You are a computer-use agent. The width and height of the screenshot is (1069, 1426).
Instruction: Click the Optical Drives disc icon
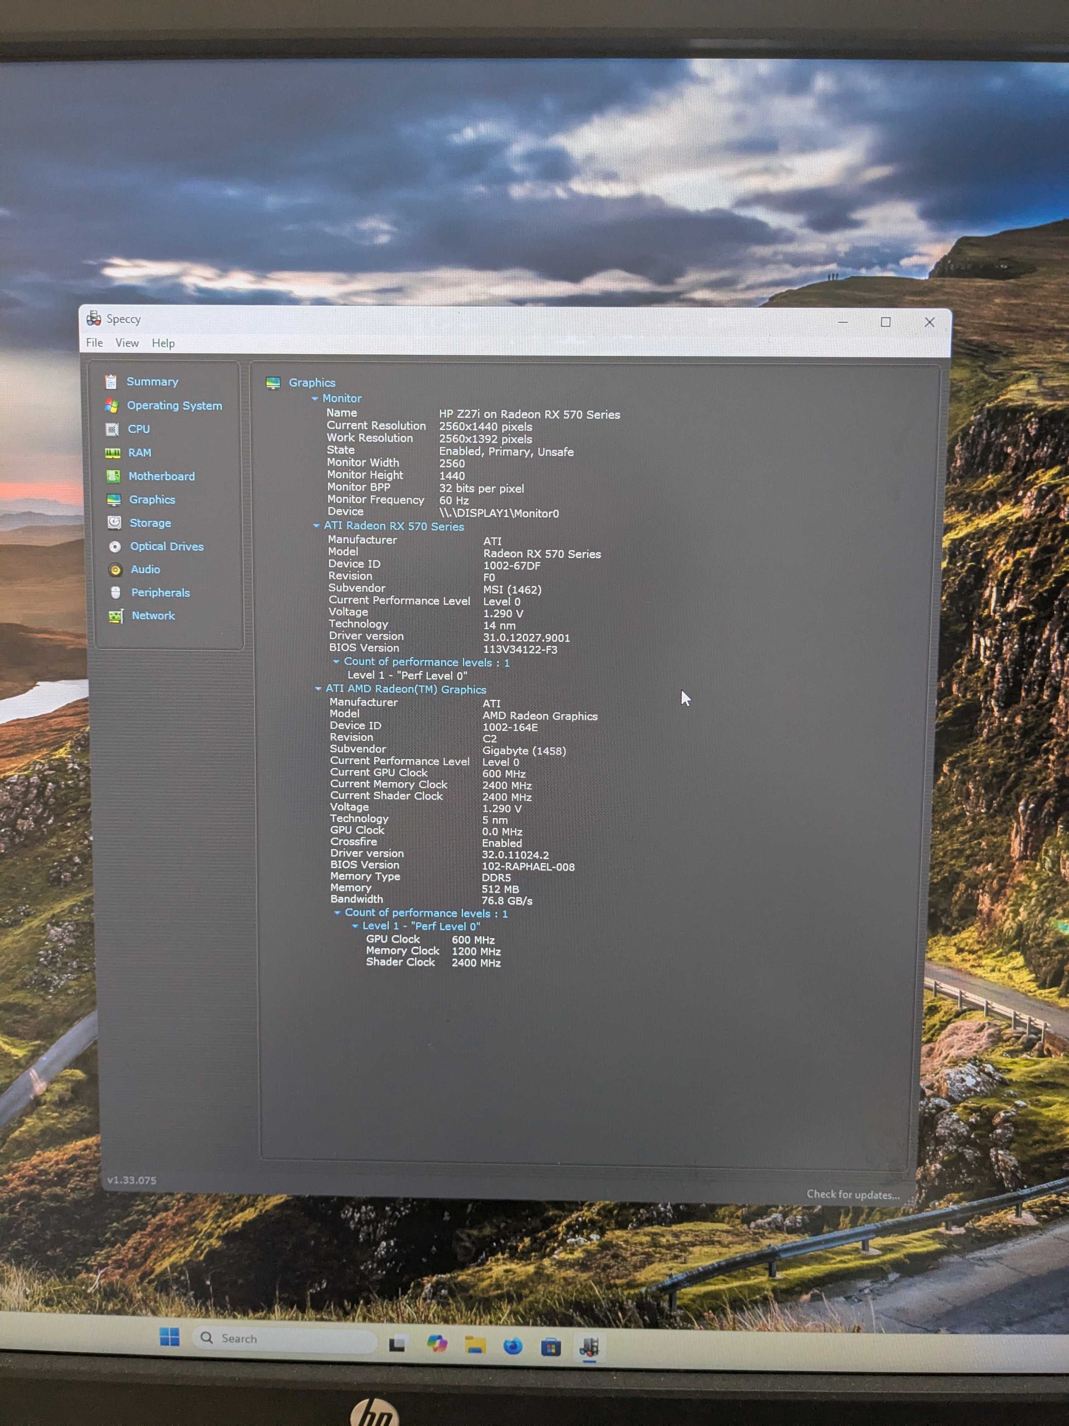pyautogui.click(x=115, y=547)
